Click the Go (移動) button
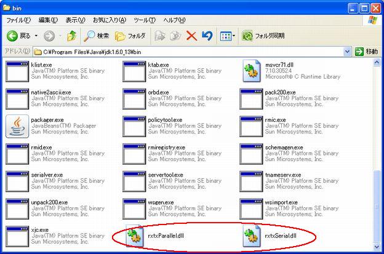 pos(367,52)
